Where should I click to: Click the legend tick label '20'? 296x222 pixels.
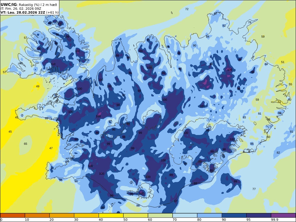(52, 220)
